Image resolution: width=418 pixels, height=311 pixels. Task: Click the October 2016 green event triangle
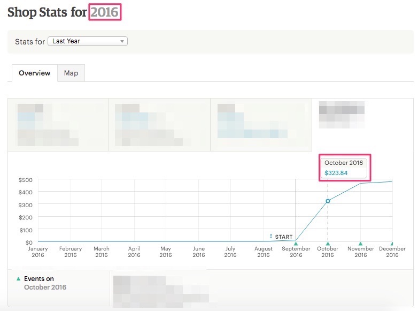328,244
